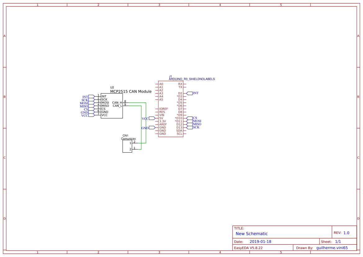This screenshot has width=363, height=257.
Task: Select the GND net flag on U2 pin 6
Action: [x=84, y=112]
